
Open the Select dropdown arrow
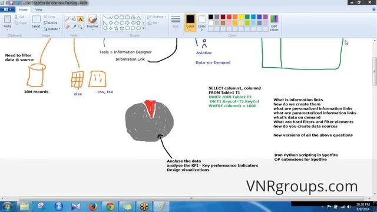tap(36, 29)
